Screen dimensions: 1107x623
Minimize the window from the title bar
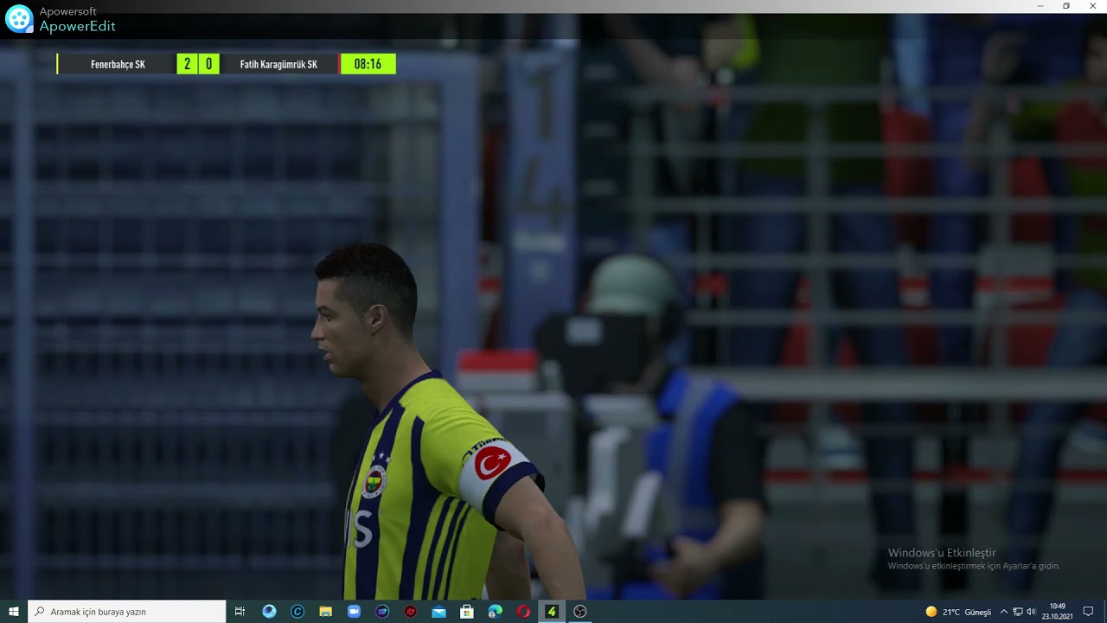1040,6
